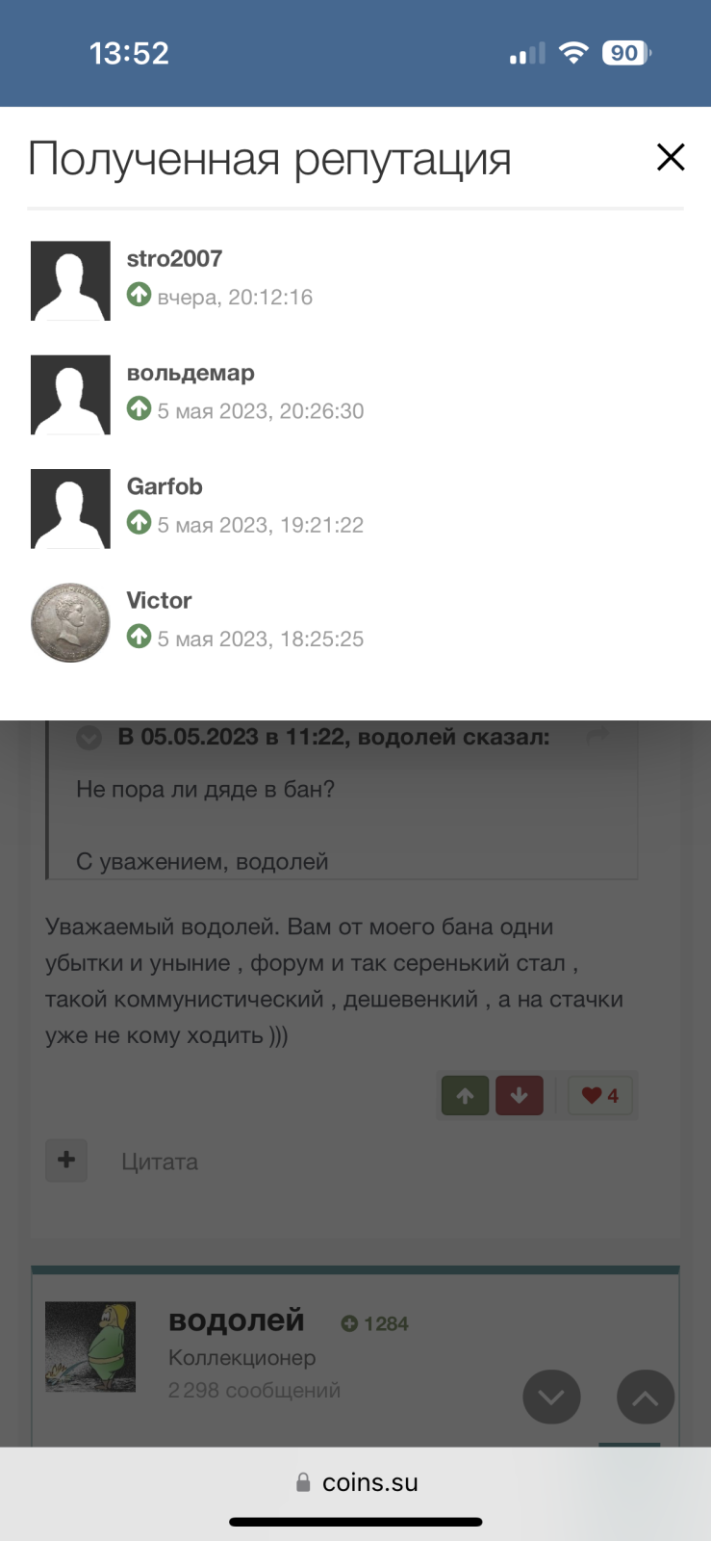Screen dimensions: 711x1541
Task: Open вольдемар's profile name link
Action: coord(190,373)
